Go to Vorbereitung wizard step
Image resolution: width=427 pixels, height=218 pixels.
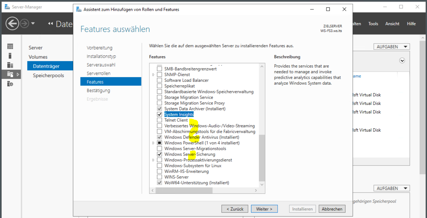click(99, 48)
